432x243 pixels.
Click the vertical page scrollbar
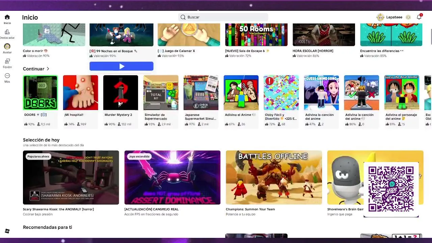tap(431, 36)
